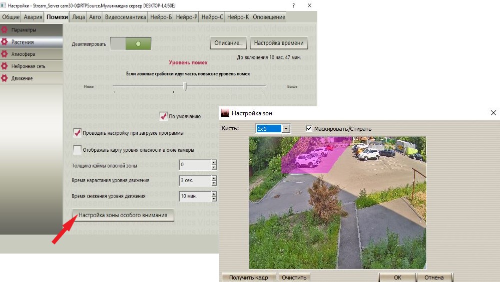The image size is (500, 282).
Task: Click the Настройка зон window title icon
Action: coord(225,113)
